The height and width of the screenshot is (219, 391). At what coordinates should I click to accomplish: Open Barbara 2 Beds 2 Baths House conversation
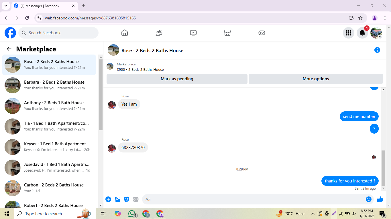point(49,85)
